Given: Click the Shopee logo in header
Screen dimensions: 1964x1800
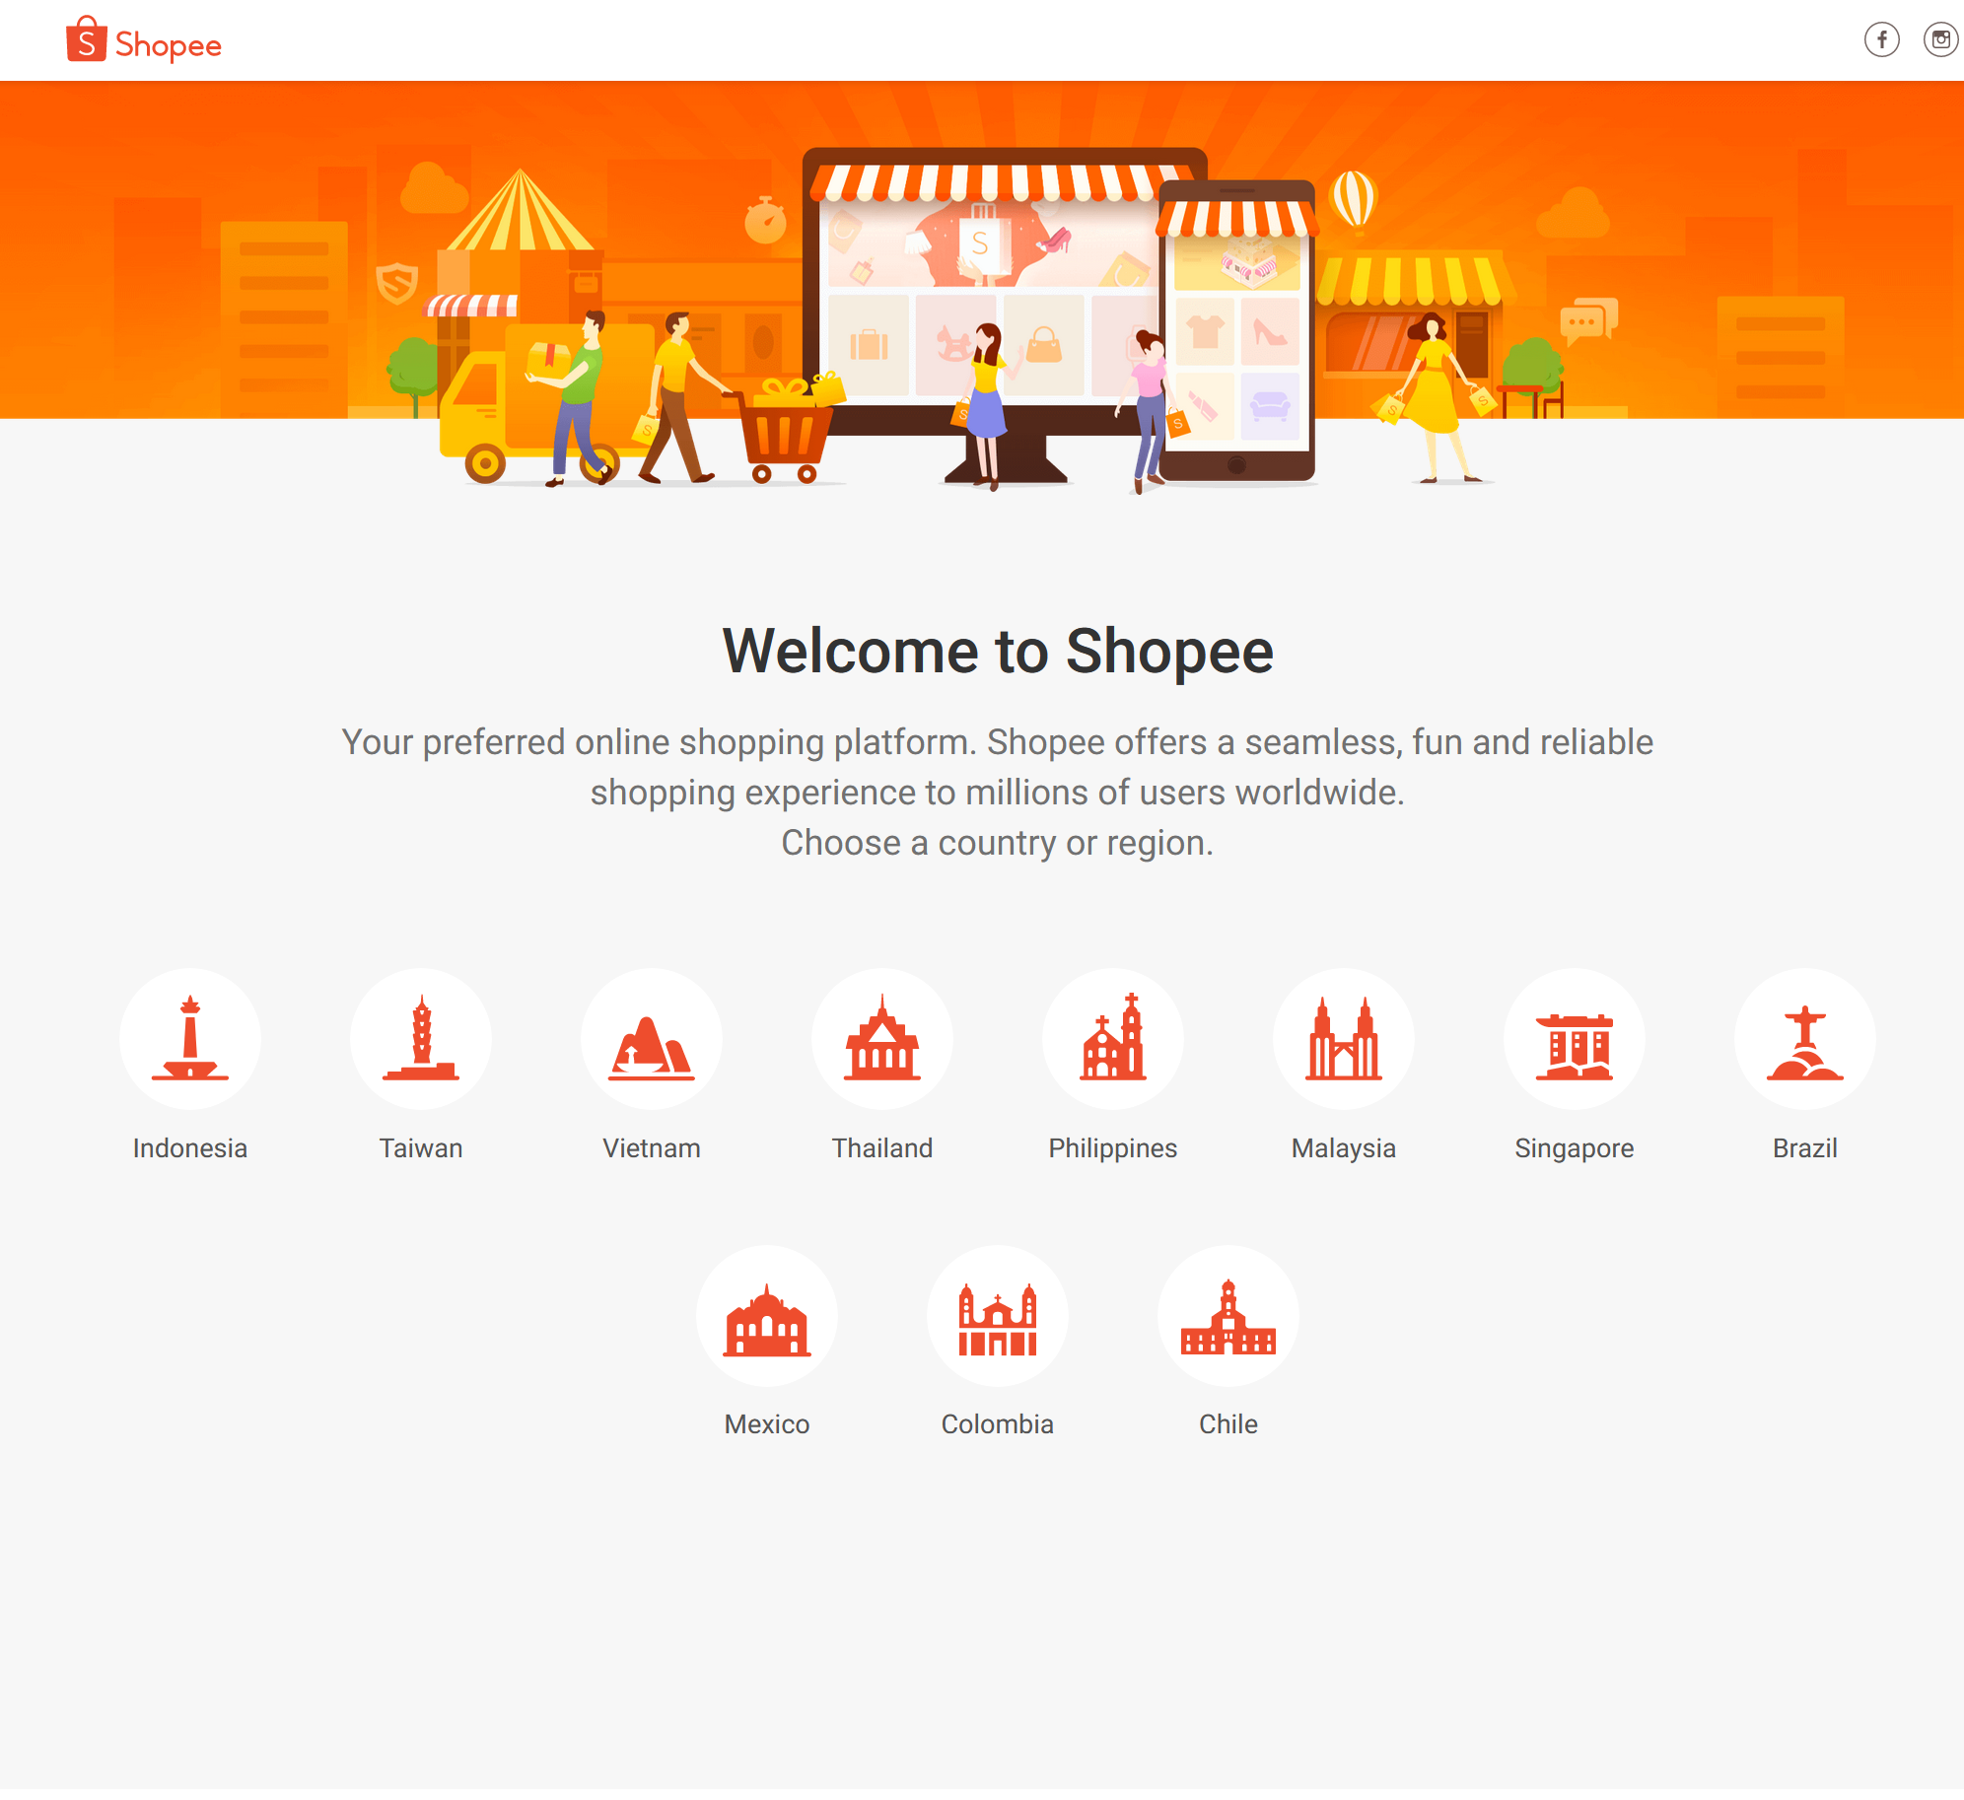Looking at the screenshot, I should pos(144,41).
